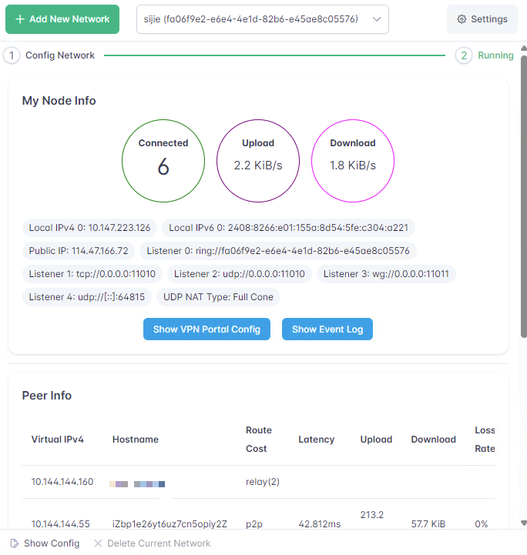Screen dimensions: 527x555
Task: Switch to the Config Network step
Action: click(60, 55)
